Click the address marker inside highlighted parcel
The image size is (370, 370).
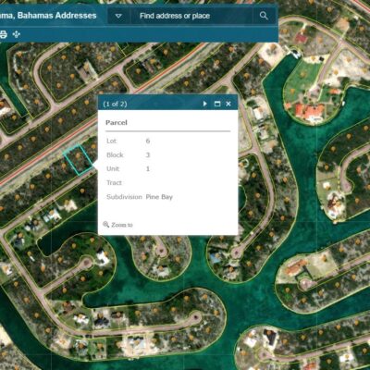(78, 155)
